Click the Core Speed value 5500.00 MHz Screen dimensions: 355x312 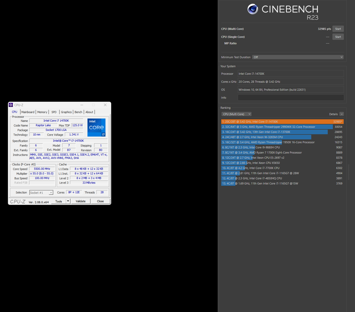pyautogui.click(x=42, y=169)
